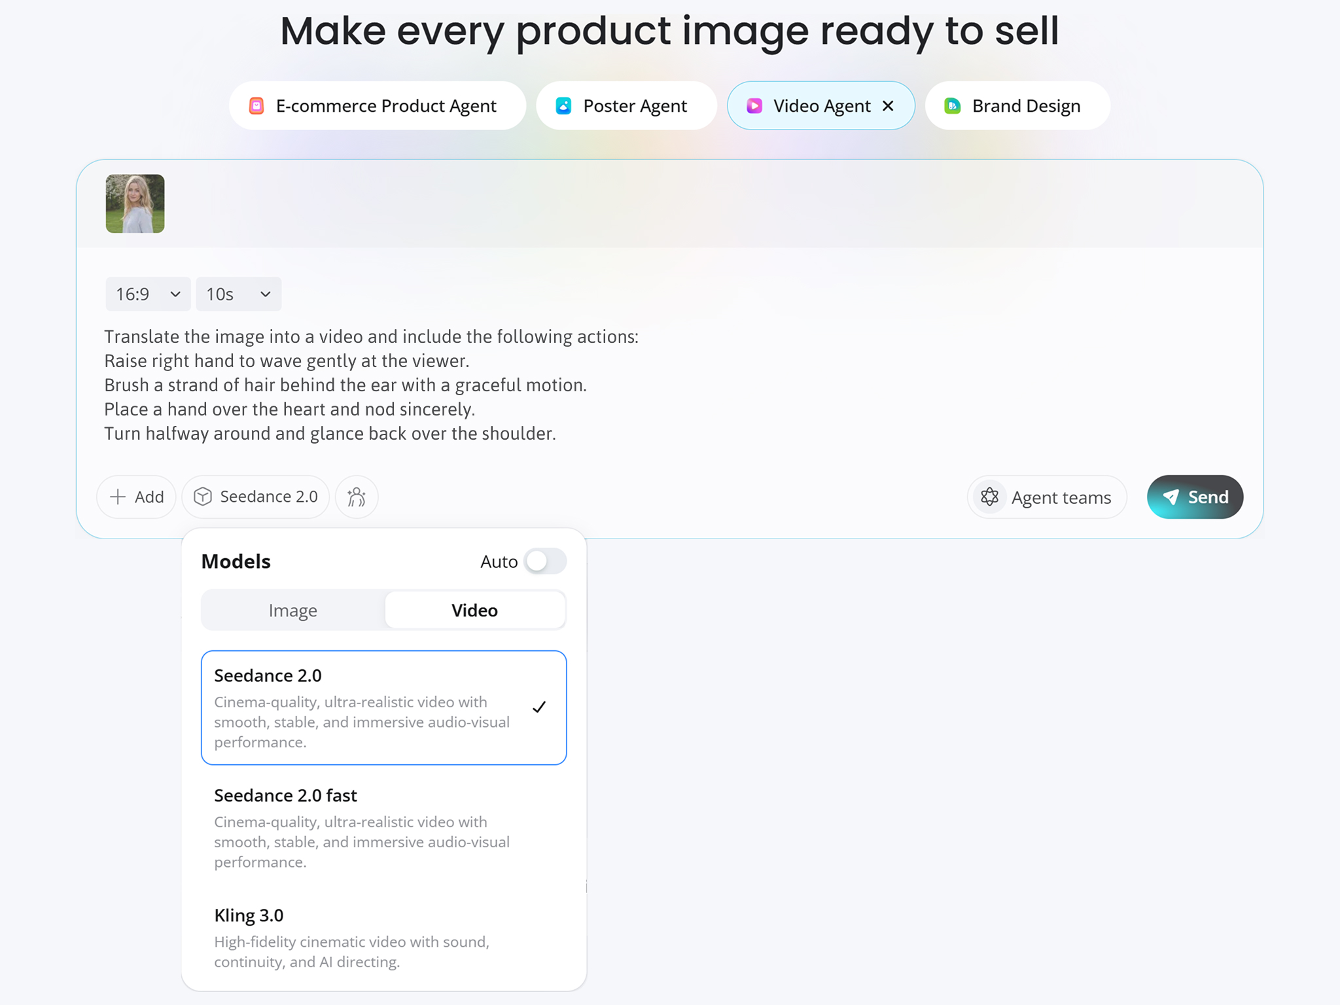Click the Seedance 2.0 cube icon
The width and height of the screenshot is (1340, 1005).
click(x=203, y=497)
